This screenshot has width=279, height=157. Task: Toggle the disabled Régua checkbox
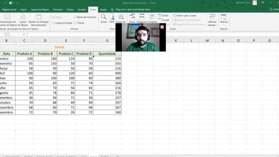[x=53, y=17]
